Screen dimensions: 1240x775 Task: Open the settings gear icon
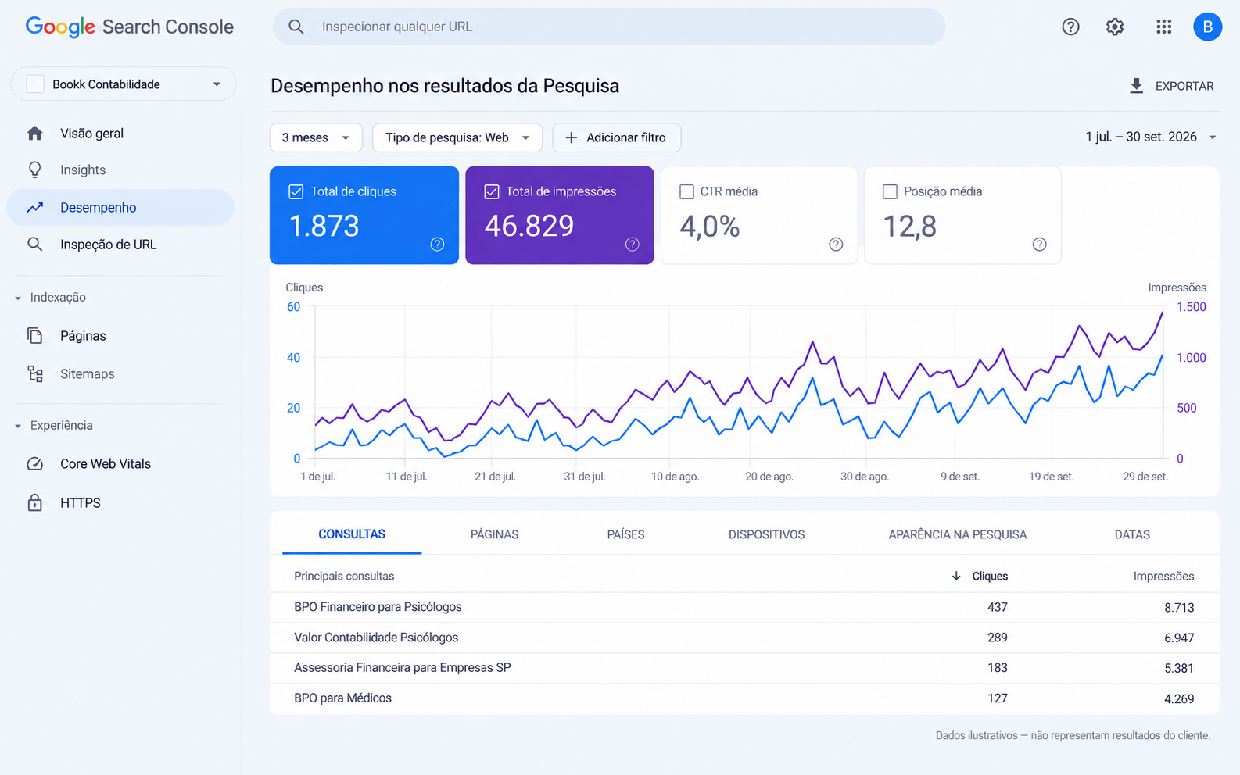1115,27
